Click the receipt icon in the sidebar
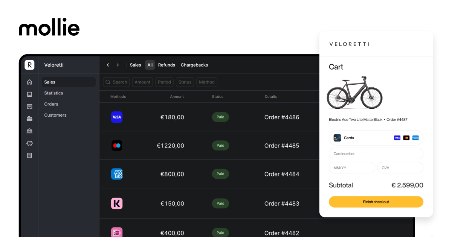 tap(29, 106)
